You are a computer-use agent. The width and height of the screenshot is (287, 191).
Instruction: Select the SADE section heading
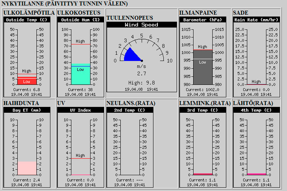240,13
